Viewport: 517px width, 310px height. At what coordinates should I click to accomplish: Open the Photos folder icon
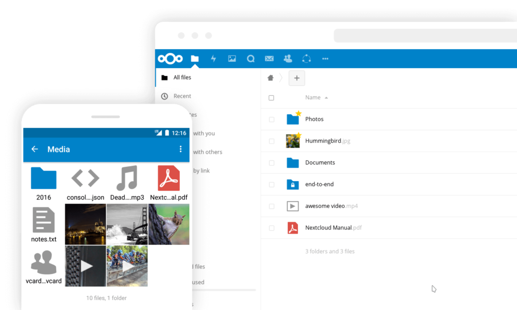click(293, 119)
